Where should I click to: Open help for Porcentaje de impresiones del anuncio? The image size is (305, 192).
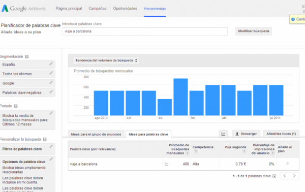[272, 153]
